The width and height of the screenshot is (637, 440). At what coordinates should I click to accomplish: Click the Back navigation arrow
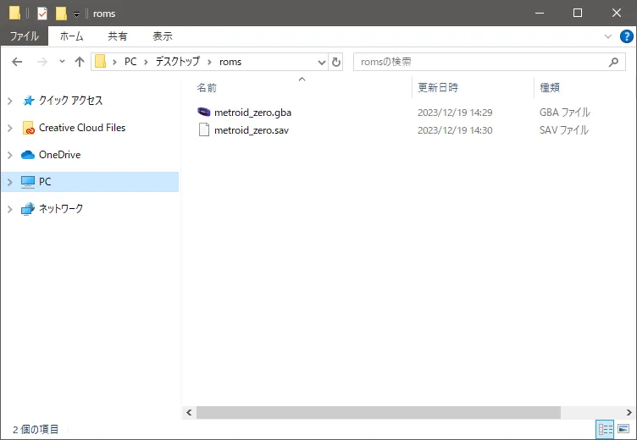[x=17, y=62]
